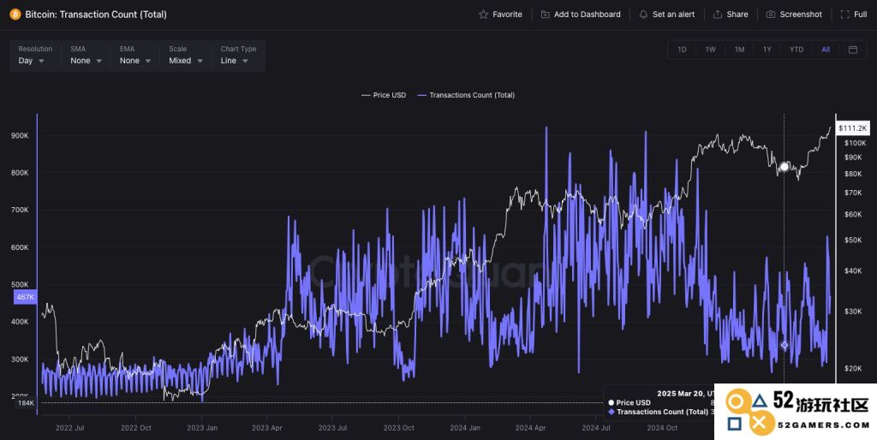Image resolution: width=877 pixels, height=440 pixels.
Task: Click the Share label
Action: pyautogui.click(x=737, y=15)
